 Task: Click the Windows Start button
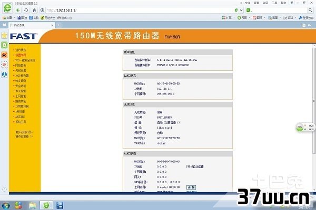click(5, 205)
